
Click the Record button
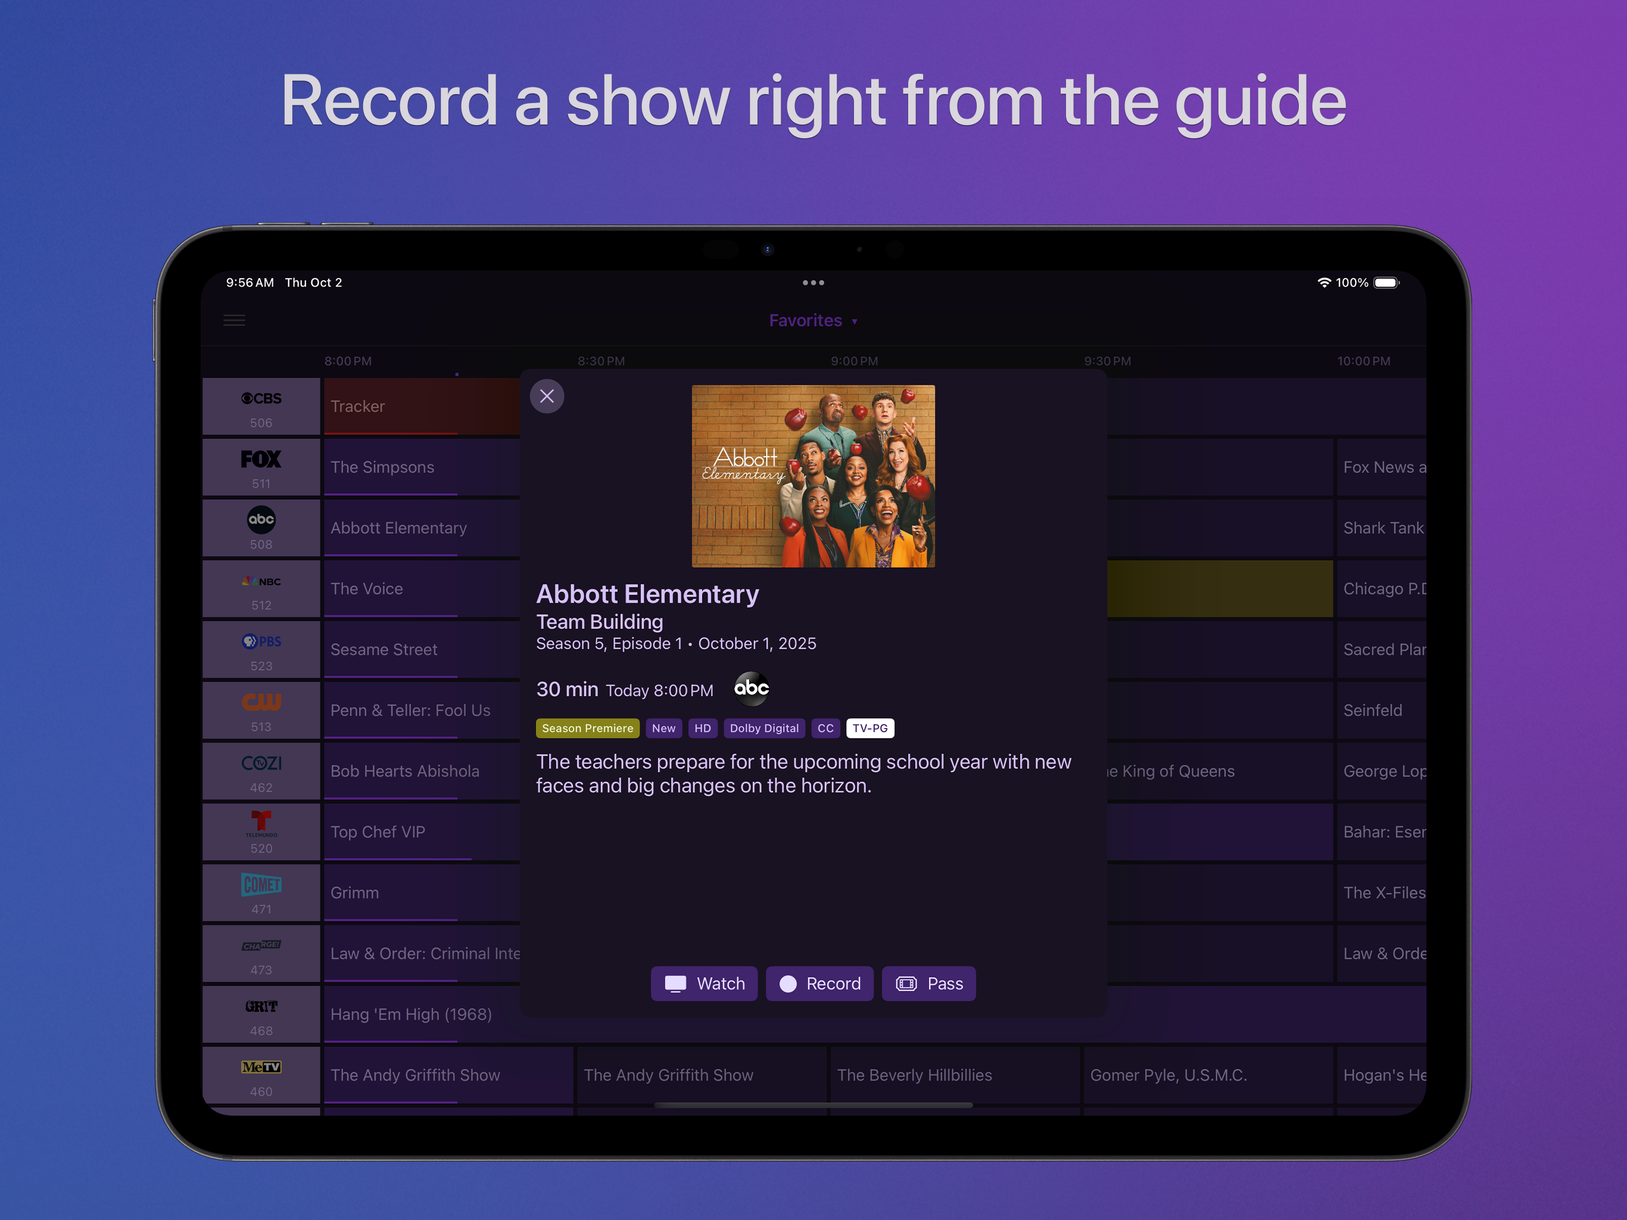819,984
